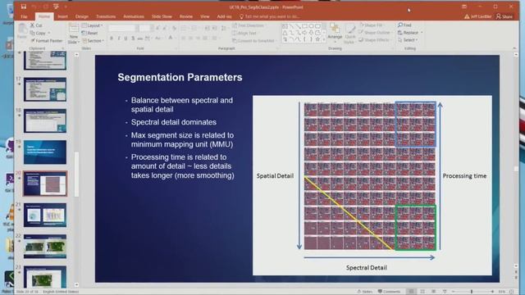Viewport: 525px width, 295px height.
Task: Click the Line Spacing icon
Action: [224, 28]
